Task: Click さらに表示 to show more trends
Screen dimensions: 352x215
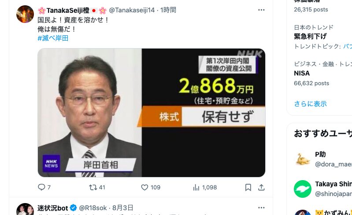Action: tap(310, 104)
